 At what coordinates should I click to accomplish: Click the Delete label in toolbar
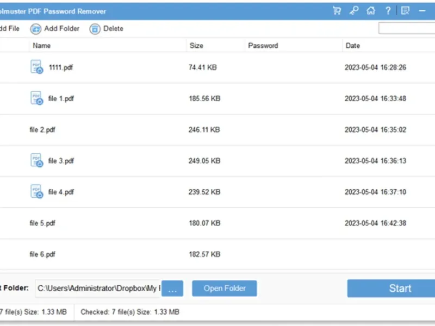tap(113, 29)
